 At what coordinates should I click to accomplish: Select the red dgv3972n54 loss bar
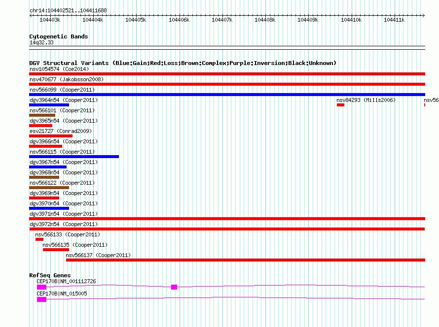coord(227,229)
